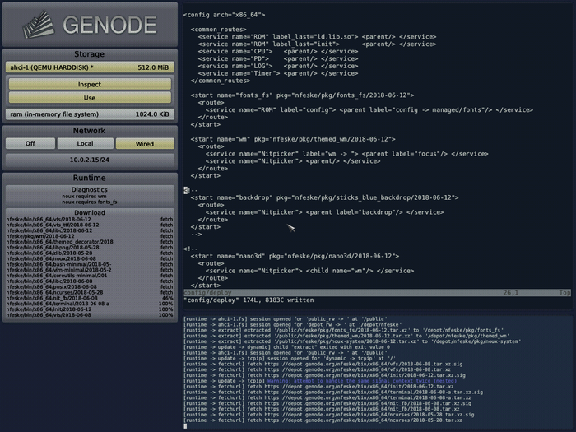Image resolution: width=576 pixels, height=432 pixels.
Task: Toggle the Use button for ahci-1
Action: pos(90,98)
